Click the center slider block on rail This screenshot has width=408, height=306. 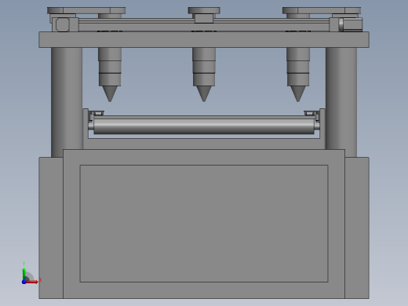tap(204, 18)
